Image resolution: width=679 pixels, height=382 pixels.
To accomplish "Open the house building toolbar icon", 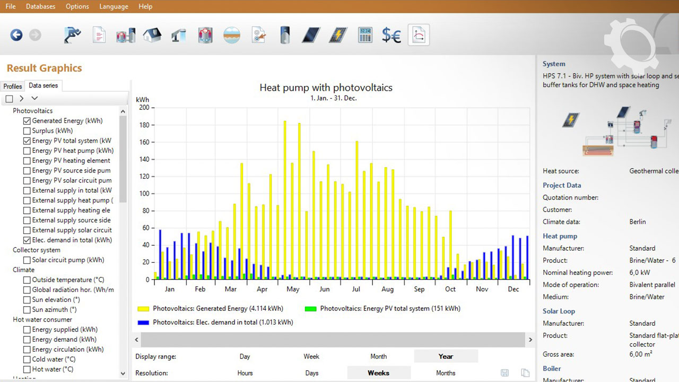I will pos(152,35).
